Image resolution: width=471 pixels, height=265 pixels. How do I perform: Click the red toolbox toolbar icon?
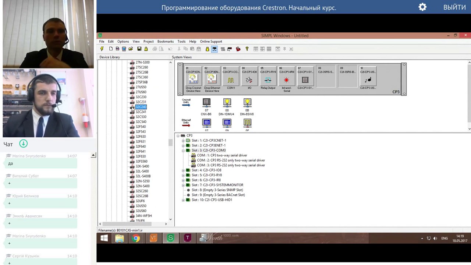point(238,49)
